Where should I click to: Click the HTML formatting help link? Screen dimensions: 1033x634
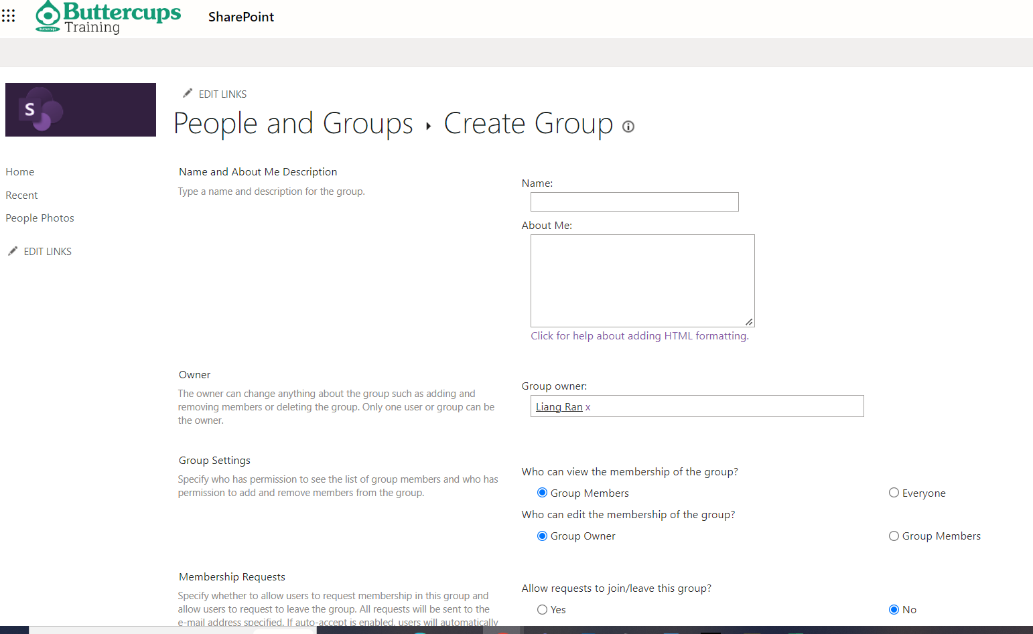(639, 336)
